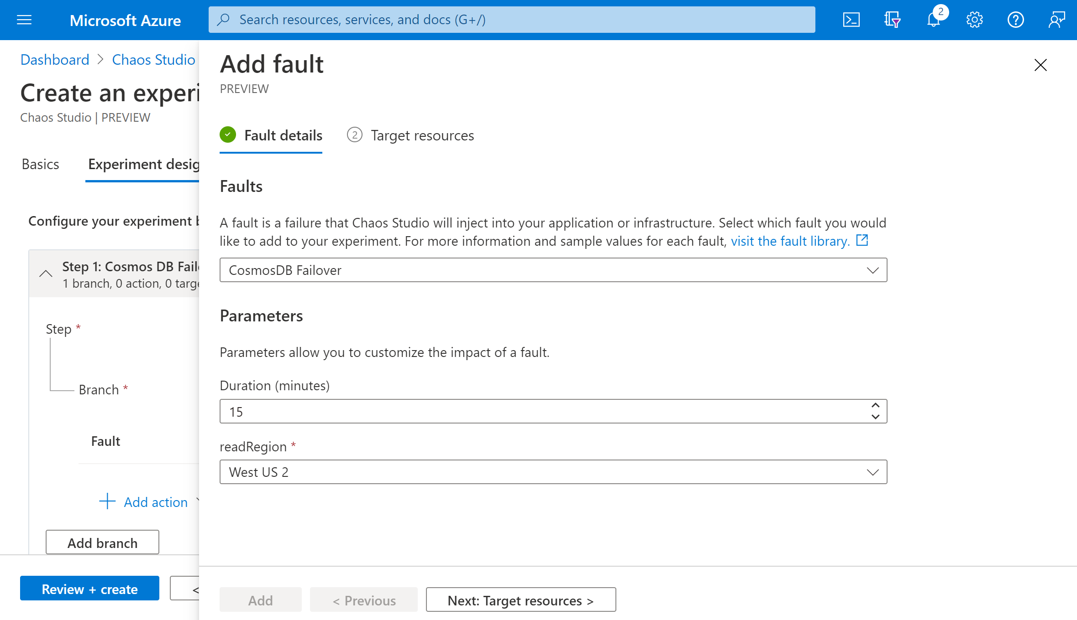The image size is (1077, 620).
Task: Click Next Target resources button
Action: point(521,599)
